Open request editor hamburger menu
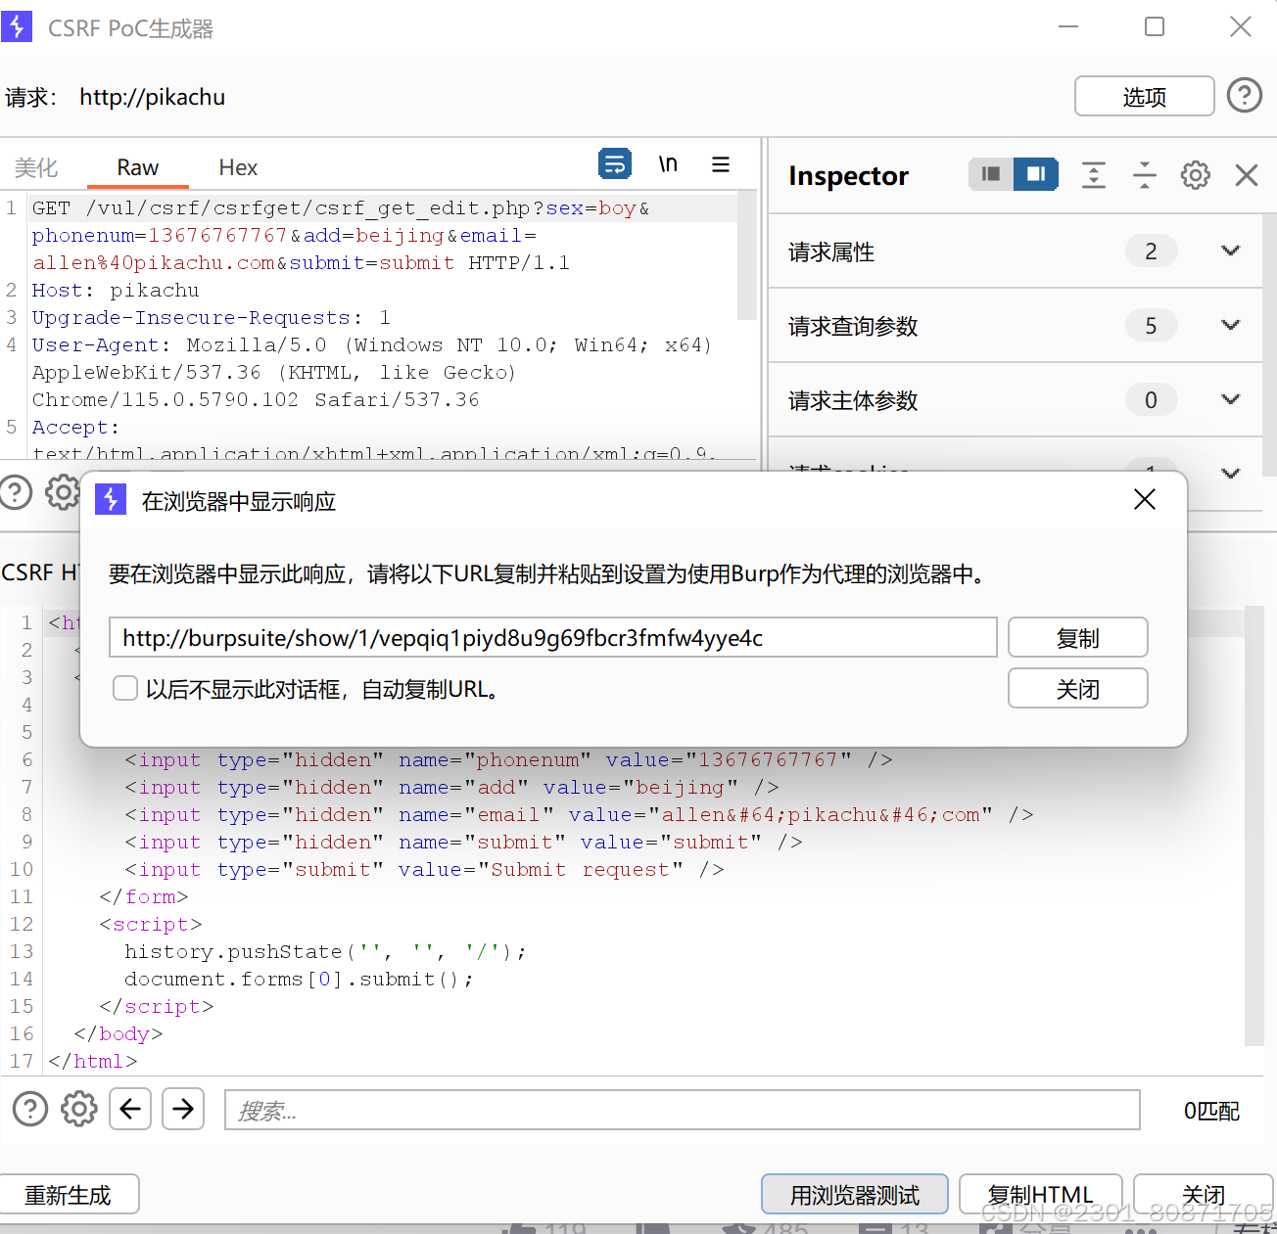Image resolution: width=1277 pixels, height=1234 pixels. tap(721, 164)
